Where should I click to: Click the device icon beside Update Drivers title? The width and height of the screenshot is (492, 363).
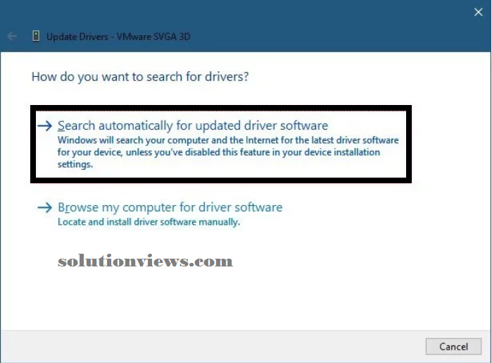point(36,36)
